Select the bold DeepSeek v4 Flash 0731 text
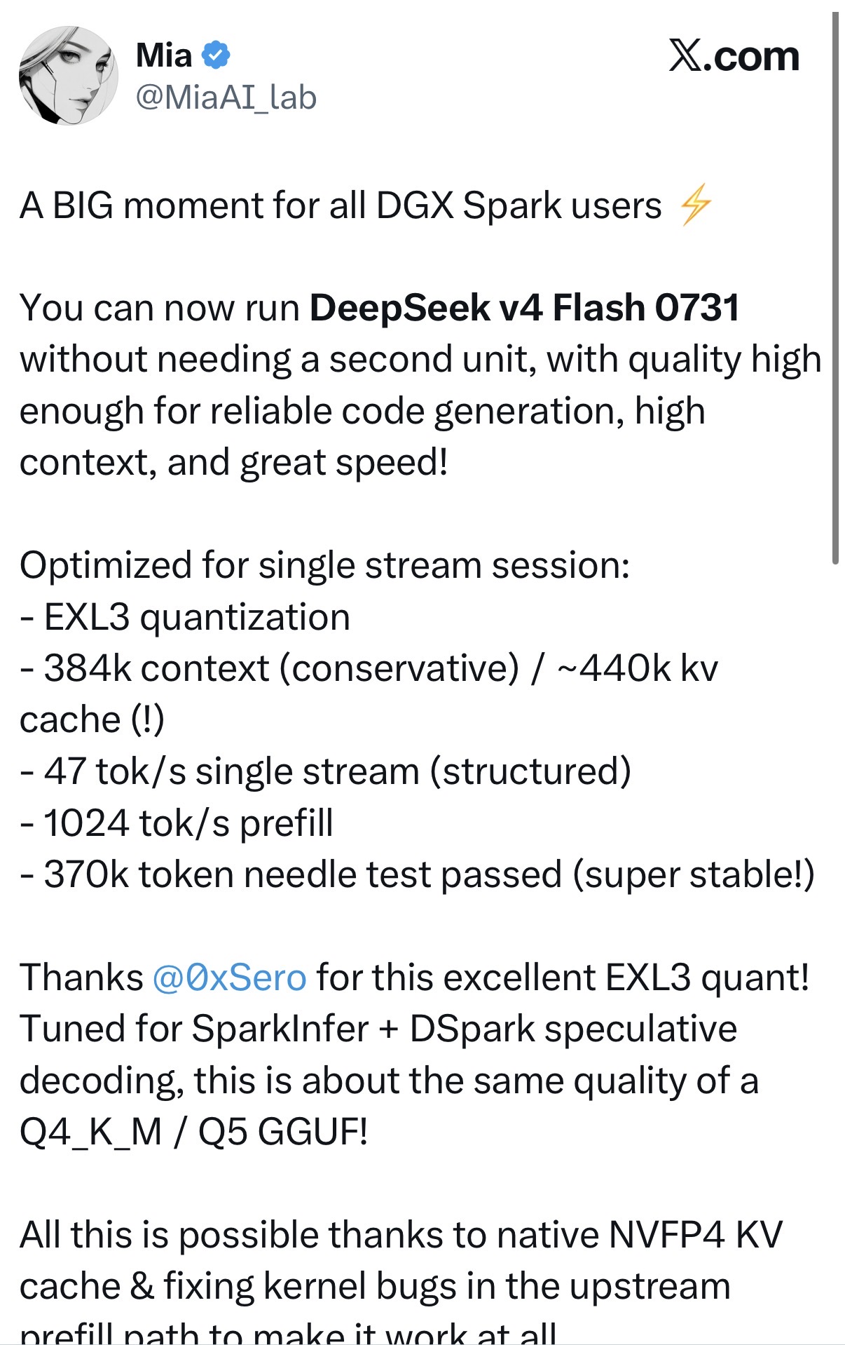The width and height of the screenshot is (845, 1345). coord(524,308)
